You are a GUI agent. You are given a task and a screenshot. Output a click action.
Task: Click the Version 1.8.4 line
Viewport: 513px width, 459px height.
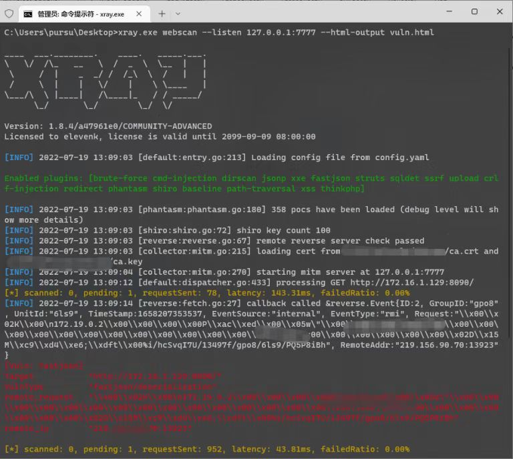[108, 126]
